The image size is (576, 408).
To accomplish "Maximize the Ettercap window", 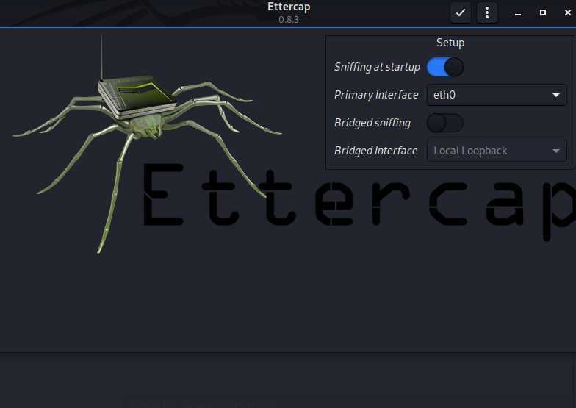I will coord(542,13).
